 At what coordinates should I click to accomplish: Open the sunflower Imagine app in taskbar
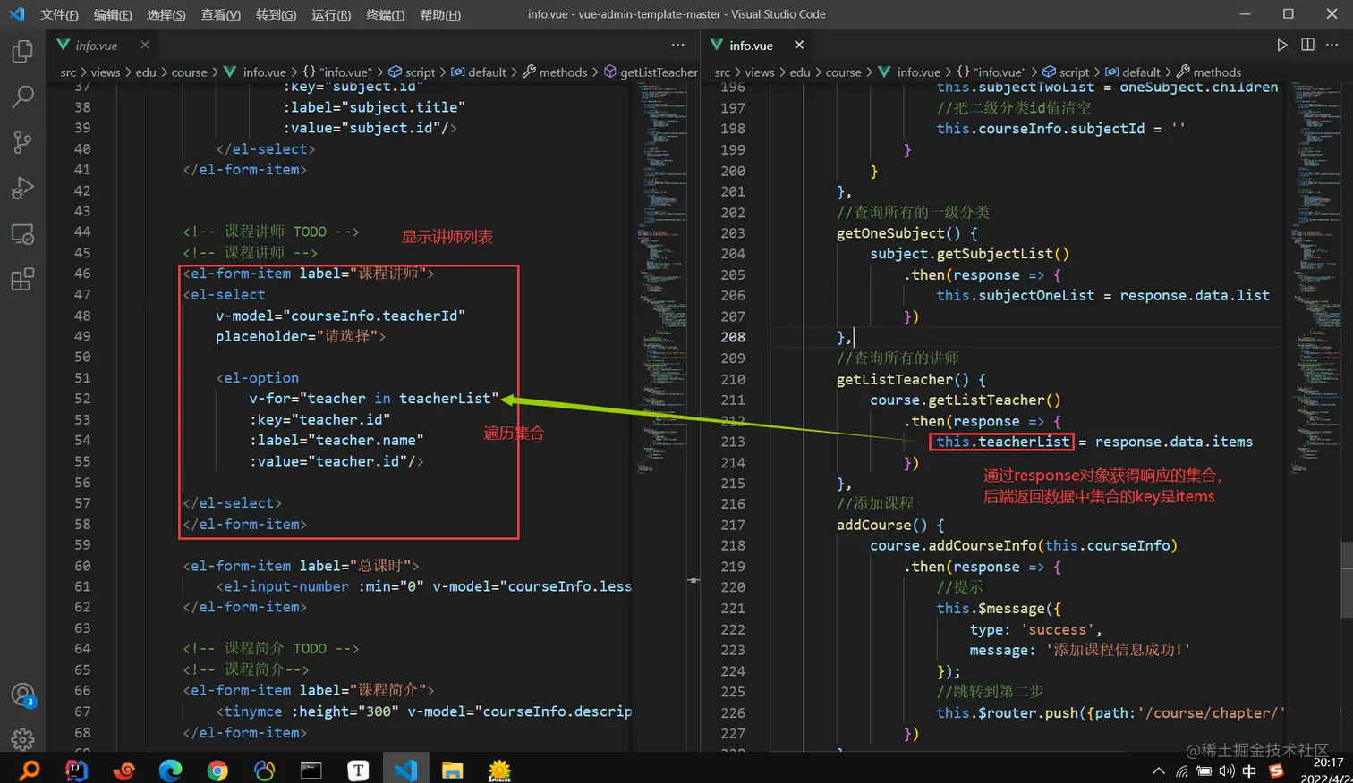pyautogui.click(x=499, y=770)
